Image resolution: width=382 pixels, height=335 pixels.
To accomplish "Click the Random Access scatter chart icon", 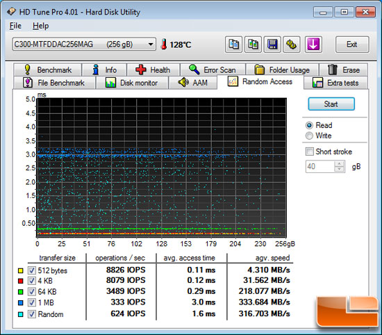I will click(x=233, y=81).
